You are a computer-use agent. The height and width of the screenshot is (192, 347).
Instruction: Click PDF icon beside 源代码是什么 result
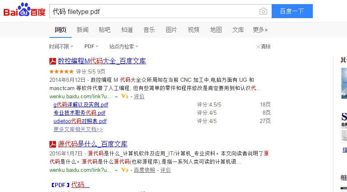(x=52, y=144)
